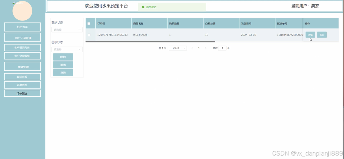Click the 前往 page number input field
This screenshot has width=344, height=159.
tap(222, 48)
